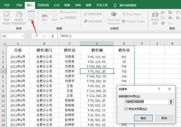Click the Table (表格) insert icon
The image size is (181, 127).
click(x=31, y=16)
